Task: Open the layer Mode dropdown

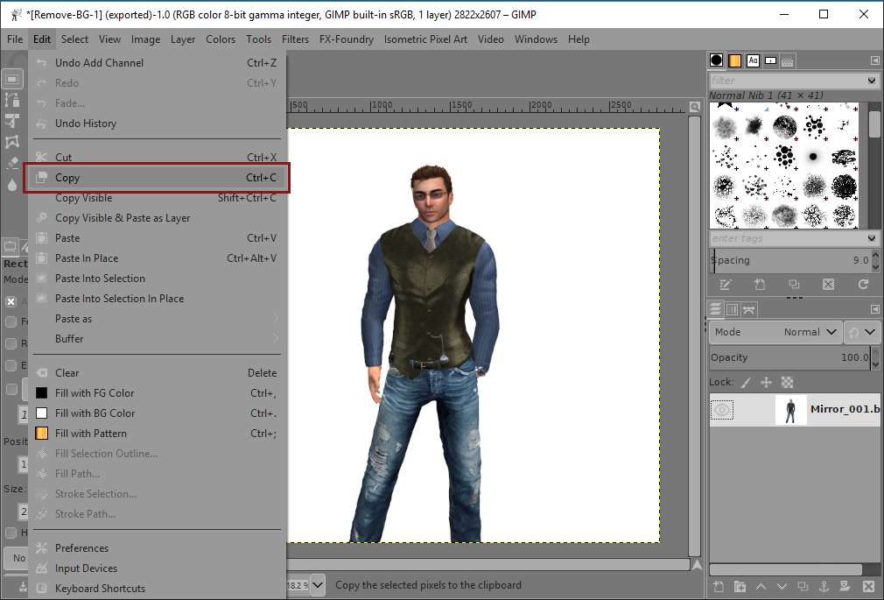Action: [775, 332]
